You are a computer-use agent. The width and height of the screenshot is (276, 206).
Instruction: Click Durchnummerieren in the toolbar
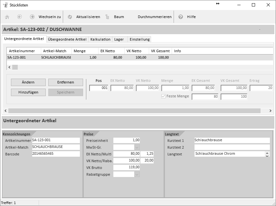[x=155, y=17]
